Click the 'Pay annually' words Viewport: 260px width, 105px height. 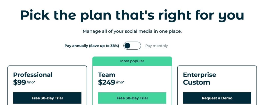click(76, 46)
